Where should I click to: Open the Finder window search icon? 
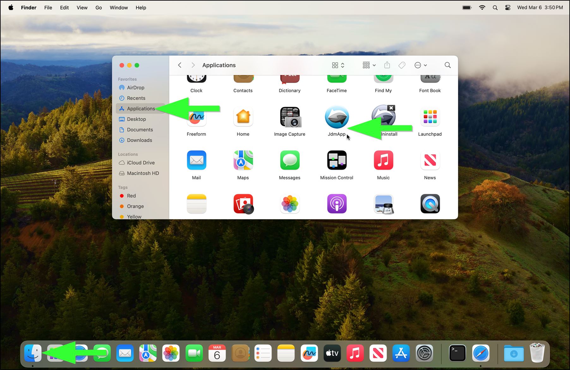(x=447, y=65)
